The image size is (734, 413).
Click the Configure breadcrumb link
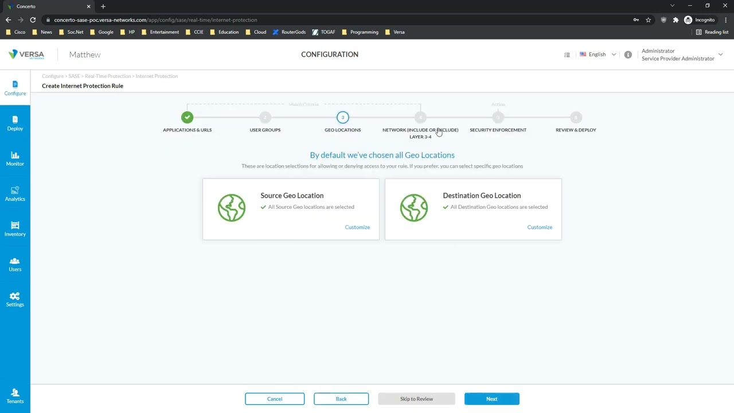point(53,76)
